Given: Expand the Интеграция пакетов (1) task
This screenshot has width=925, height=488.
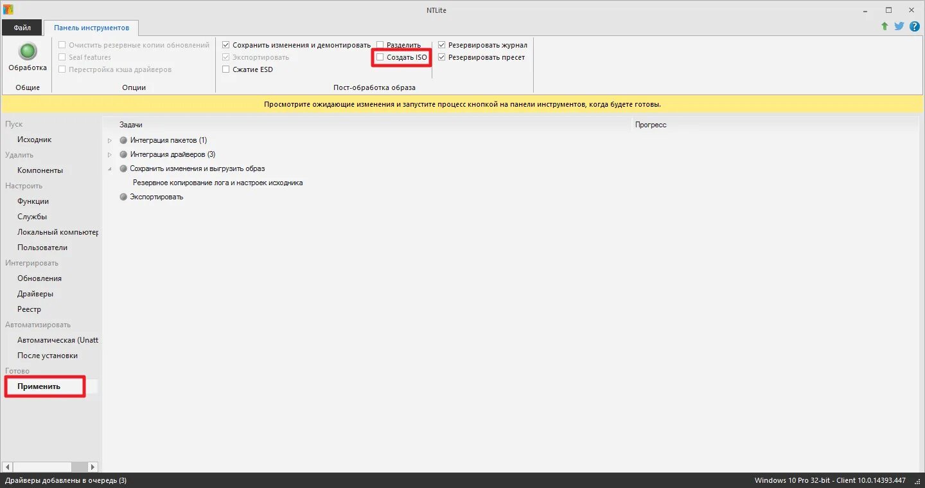Looking at the screenshot, I should [x=110, y=140].
